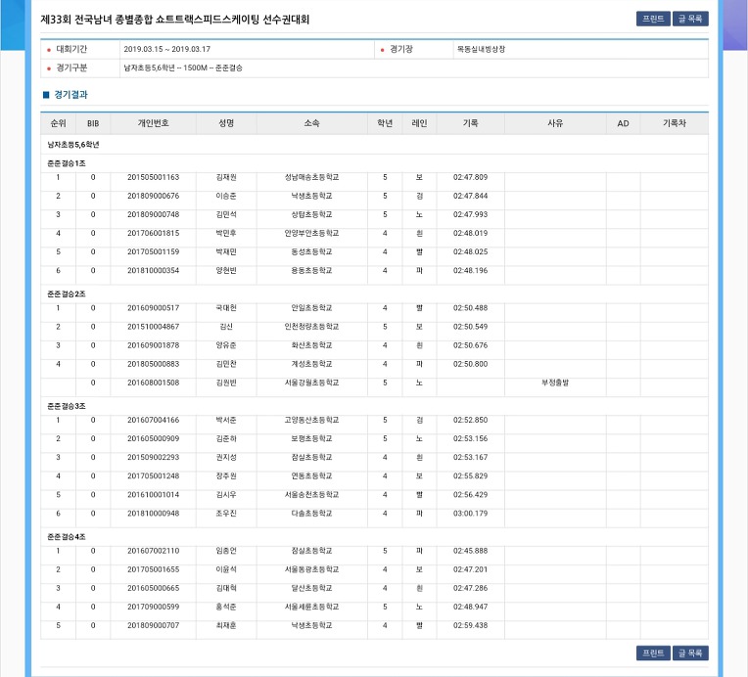This screenshot has height=677, width=748.
Task: Click record time 02:45.888
Action: point(470,551)
